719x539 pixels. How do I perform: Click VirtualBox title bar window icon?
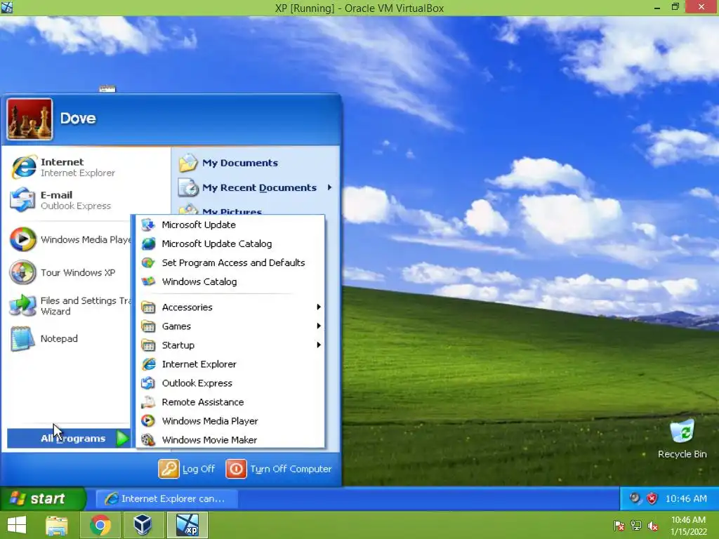(x=7, y=7)
